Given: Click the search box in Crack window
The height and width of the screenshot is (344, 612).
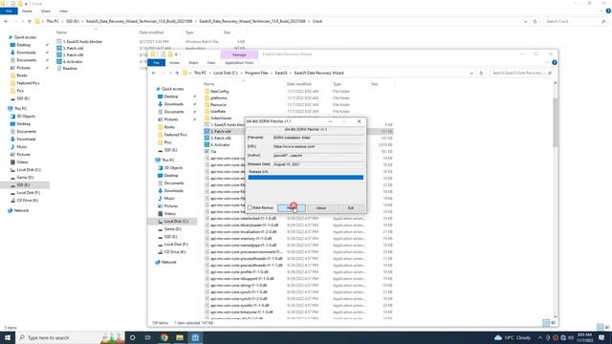Looking at the screenshot, I should 575,21.
